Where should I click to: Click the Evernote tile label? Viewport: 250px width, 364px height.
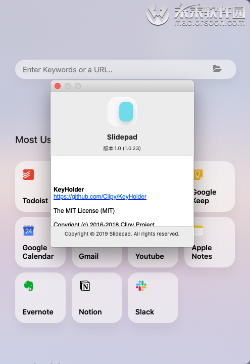(x=38, y=312)
